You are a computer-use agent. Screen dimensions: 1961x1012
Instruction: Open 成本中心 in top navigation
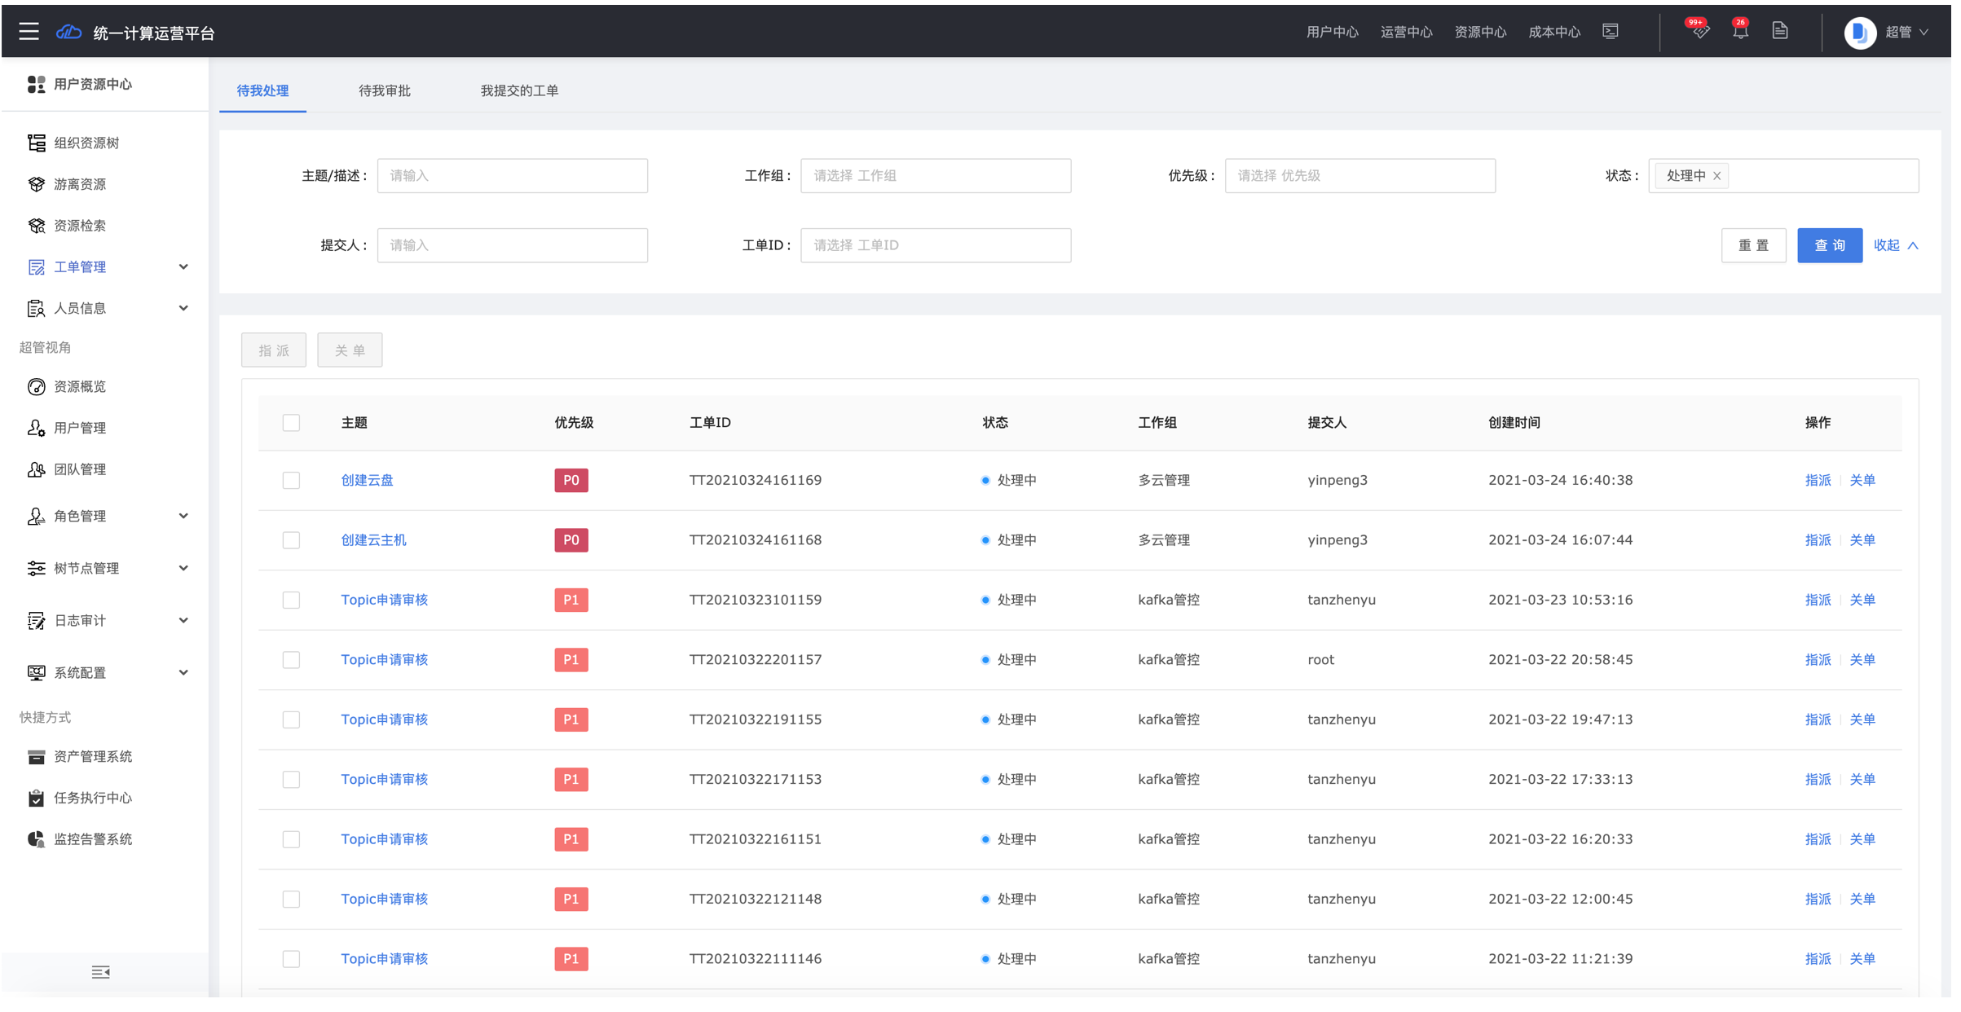pos(1553,32)
